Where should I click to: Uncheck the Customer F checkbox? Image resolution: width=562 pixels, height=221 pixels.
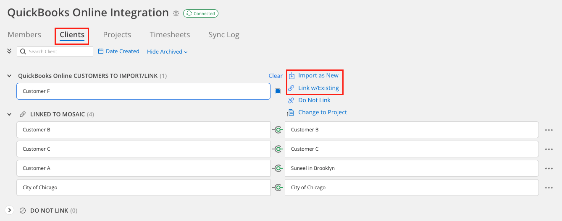click(278, 91)
